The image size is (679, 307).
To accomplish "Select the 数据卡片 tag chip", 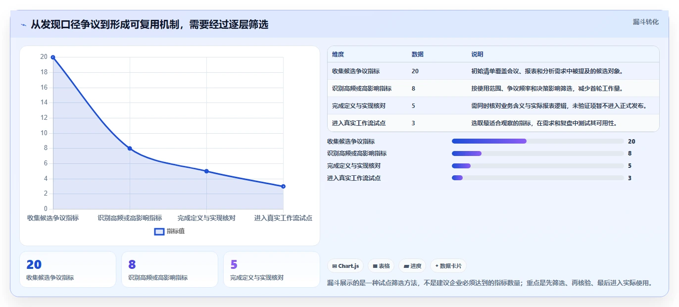I will 448,266.
